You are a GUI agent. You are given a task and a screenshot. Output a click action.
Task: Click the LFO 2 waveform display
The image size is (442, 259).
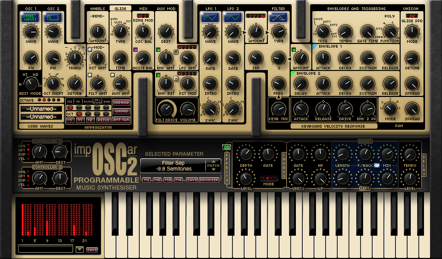click(x=233, y=18)
